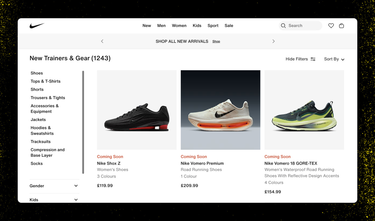Open the shopping bag icon
375x221 pixels.
point(342,26)
